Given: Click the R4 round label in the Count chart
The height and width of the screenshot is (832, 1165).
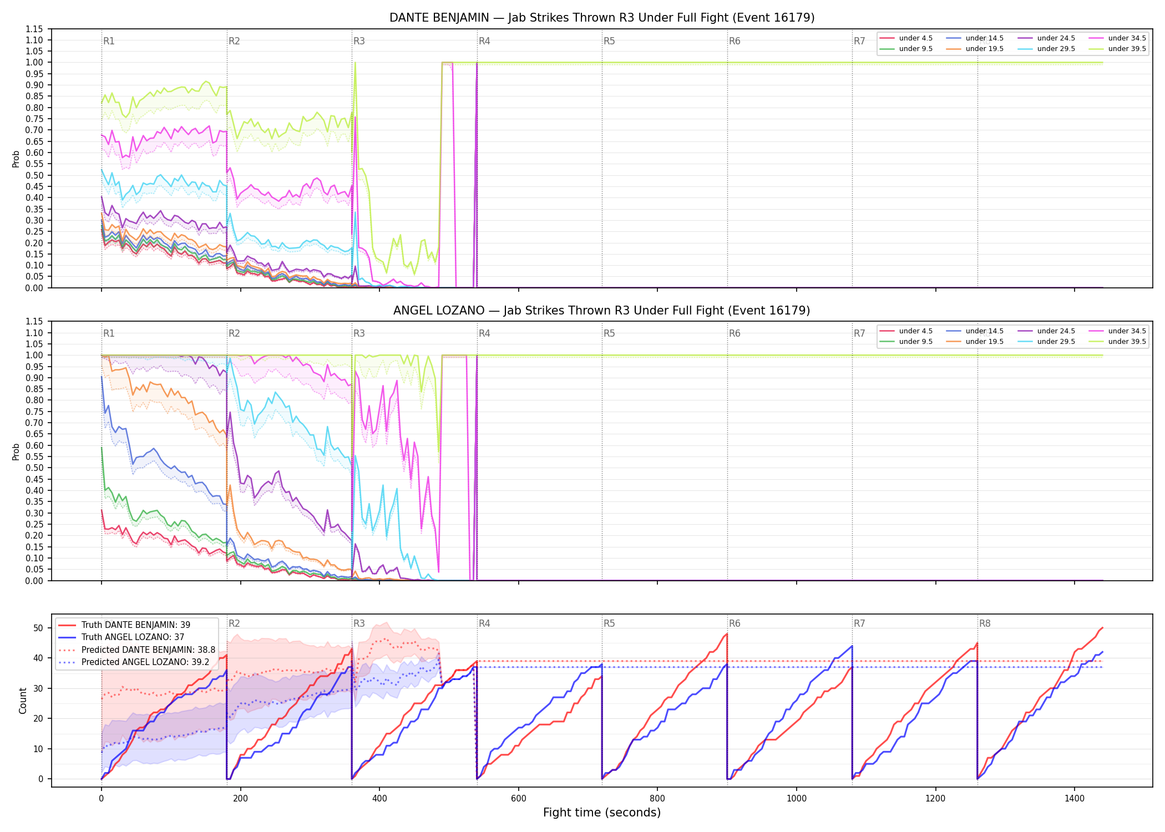Looking at the screenshot, I should (484, 623).
